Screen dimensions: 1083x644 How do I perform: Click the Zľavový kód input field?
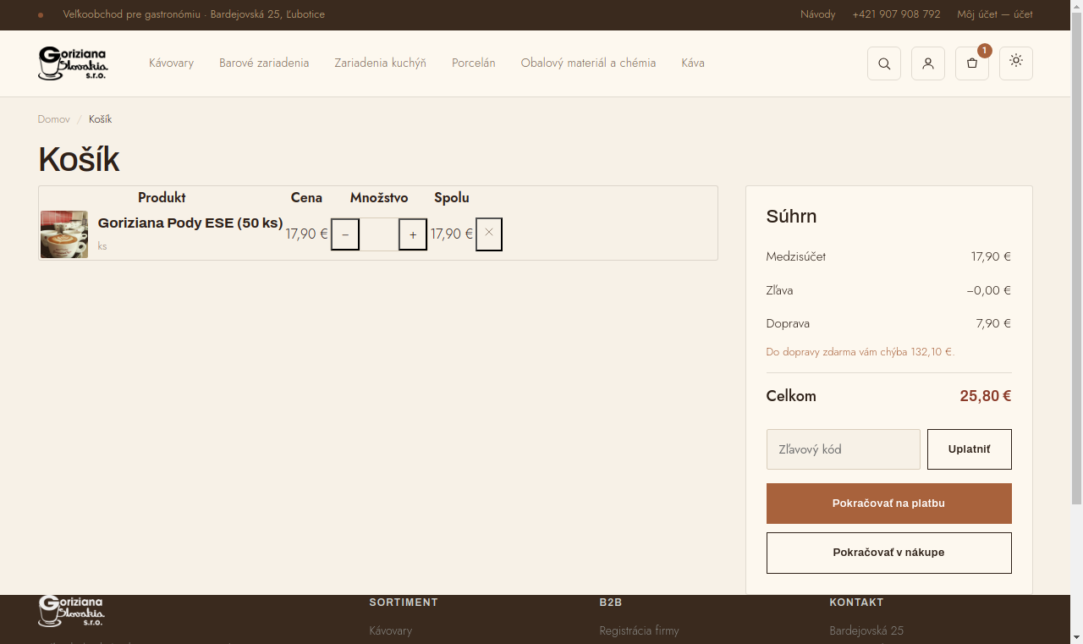(x=844, y=449)
